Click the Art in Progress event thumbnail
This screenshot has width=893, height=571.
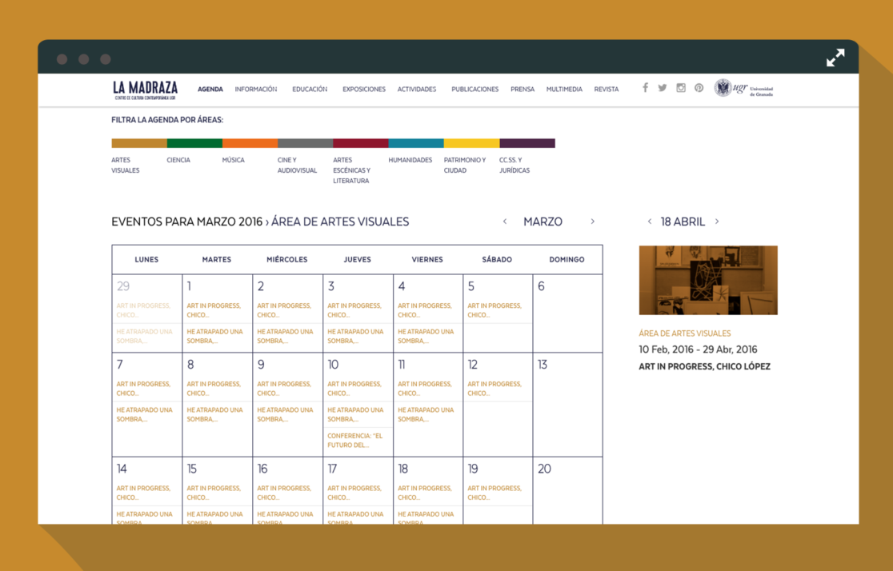pyautogui.click(x=708, y=280)
